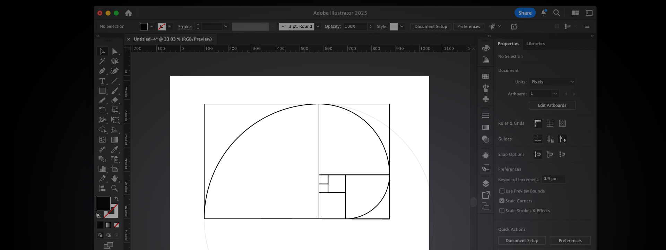Screen dimensions: 666x250
Task: Activate the Hand tool
Action: pyautogui.click(x=115, y=179)
